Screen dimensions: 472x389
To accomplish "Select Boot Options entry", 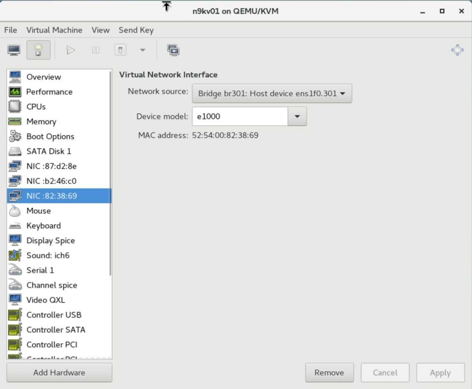I will point(59,136).
